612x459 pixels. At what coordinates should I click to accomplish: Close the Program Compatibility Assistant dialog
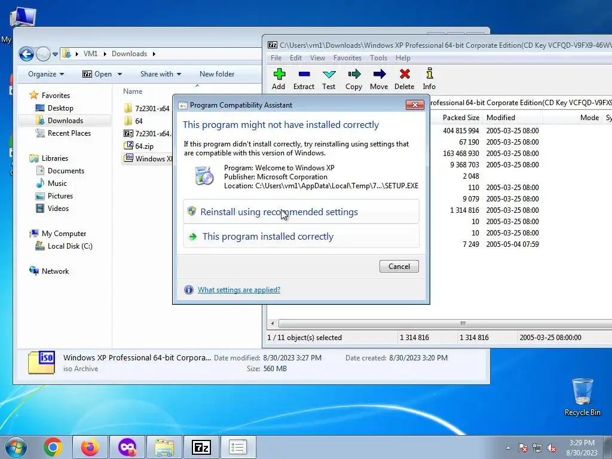coord(415,105)
